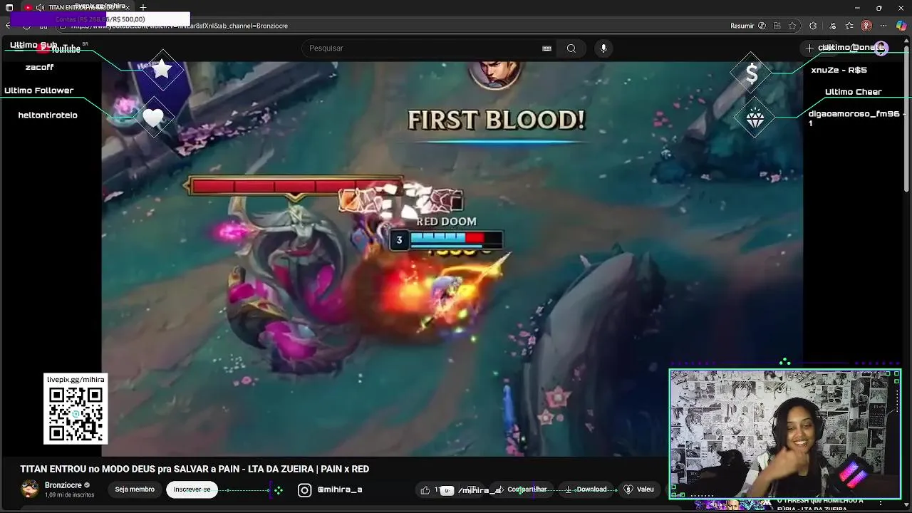Click the Seja membro button
This screenshot has width=912, height=513.
[x=135, y=489]
